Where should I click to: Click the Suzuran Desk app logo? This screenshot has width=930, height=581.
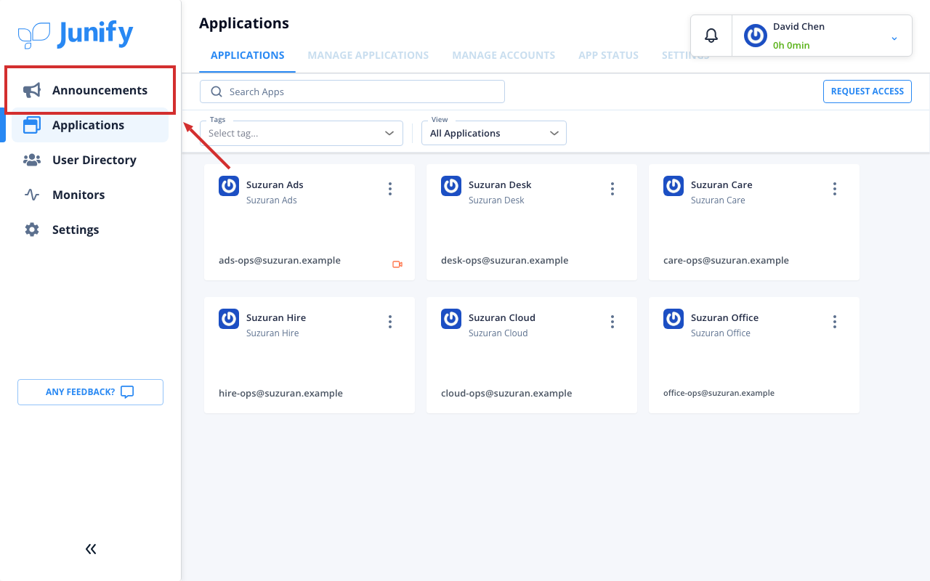451,186
